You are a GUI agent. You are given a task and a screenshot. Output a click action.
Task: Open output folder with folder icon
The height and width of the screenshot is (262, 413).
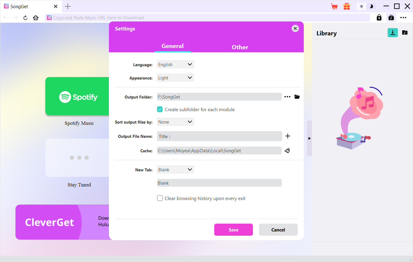[x=297, y=97]
